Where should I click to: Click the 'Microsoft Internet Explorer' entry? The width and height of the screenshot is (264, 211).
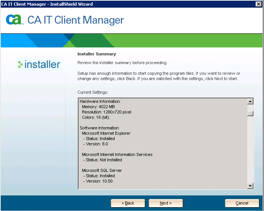(106, 133)
